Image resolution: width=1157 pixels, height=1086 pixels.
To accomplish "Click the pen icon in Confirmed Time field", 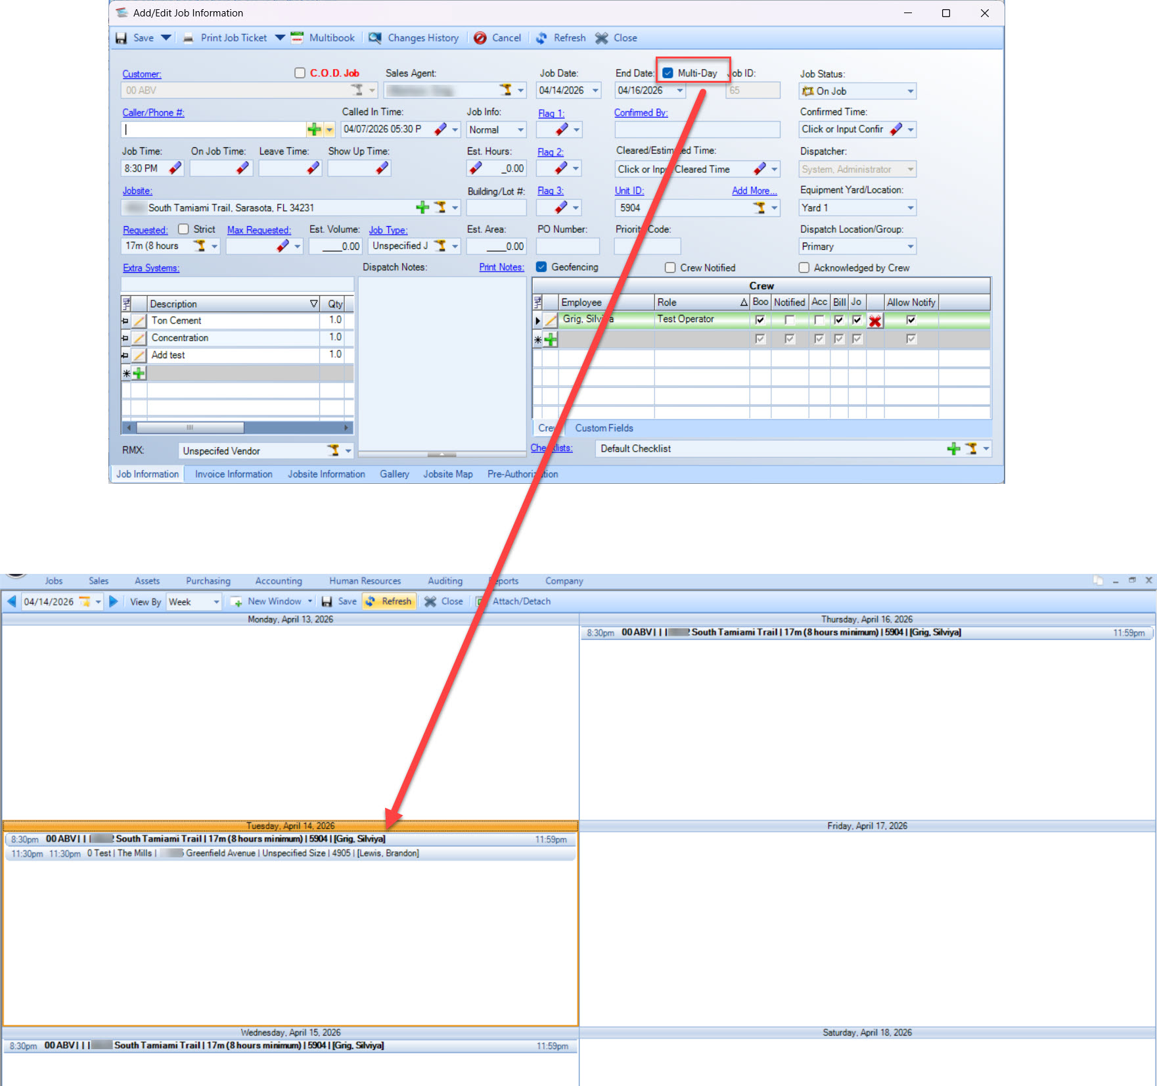I will coord(896,130).
